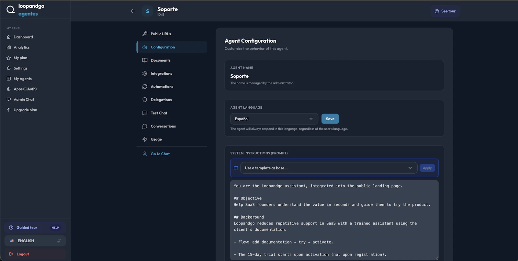Click the Configuration robot icon
This screenshot has height=261, width=518.
[145, 47]
